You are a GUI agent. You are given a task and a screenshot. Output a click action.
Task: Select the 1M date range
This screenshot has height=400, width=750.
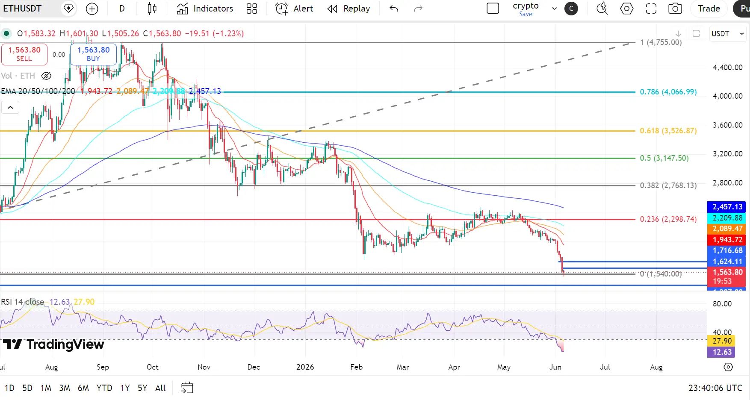46,388
